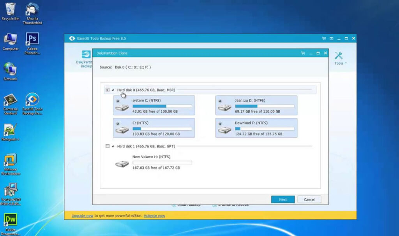Collapse the Hard disk 0 partition list

pos(113,90)
